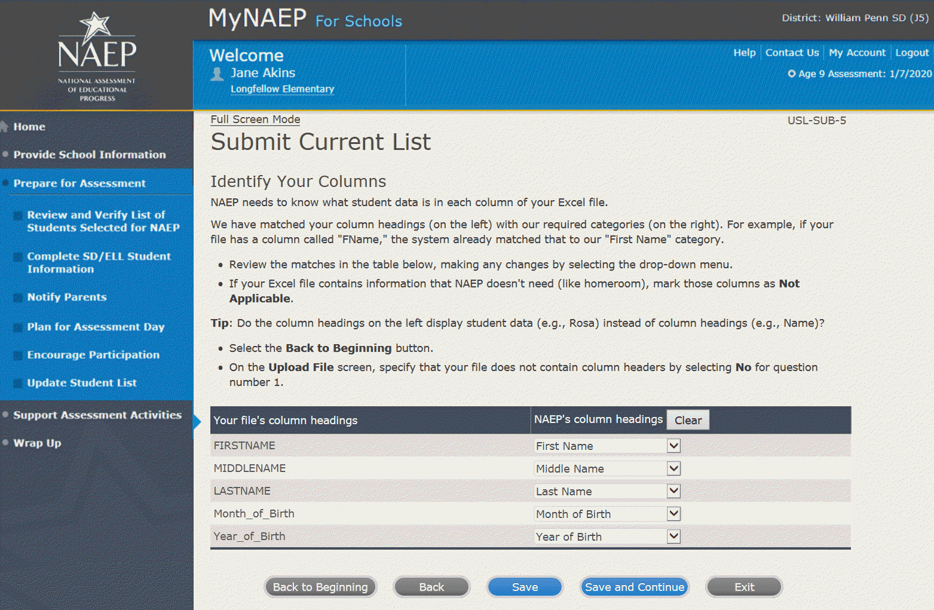The width and height of the screenshot is (934, 610).
Task: Click the Age 9 Assessment status icon
Action: pos(792,74)
